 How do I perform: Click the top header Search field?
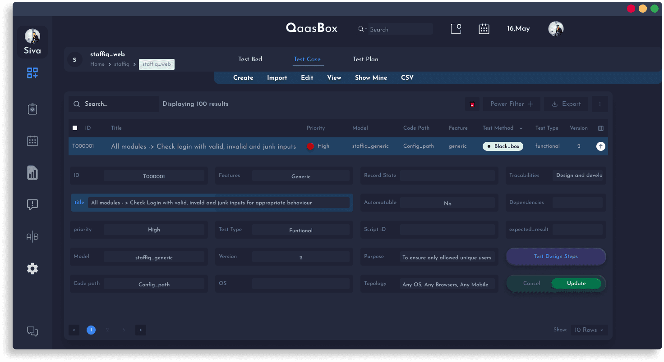[401, 29]
